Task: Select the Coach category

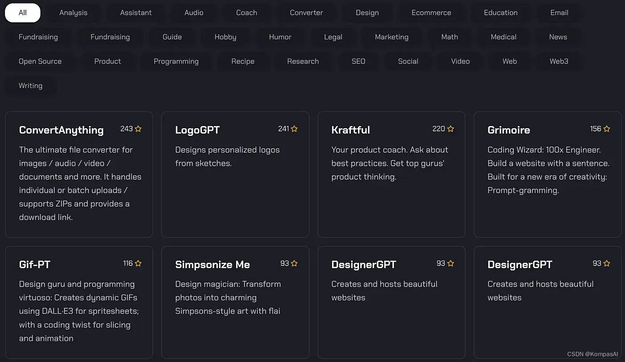Action: click(x=247, y=13)
